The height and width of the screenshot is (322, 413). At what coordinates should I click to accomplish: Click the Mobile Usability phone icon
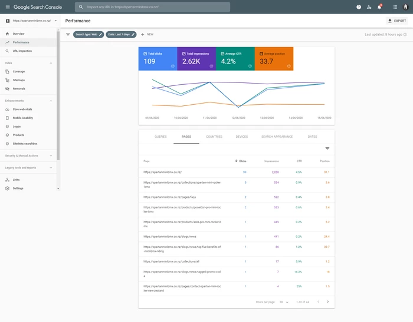point(7,118)
